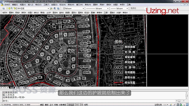
Task: Click the annotation visibility icon in status bar
Action: pos(171,104)
